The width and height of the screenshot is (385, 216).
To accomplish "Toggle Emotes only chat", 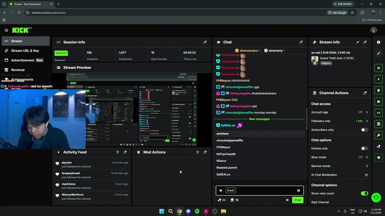I will (364, 148).
